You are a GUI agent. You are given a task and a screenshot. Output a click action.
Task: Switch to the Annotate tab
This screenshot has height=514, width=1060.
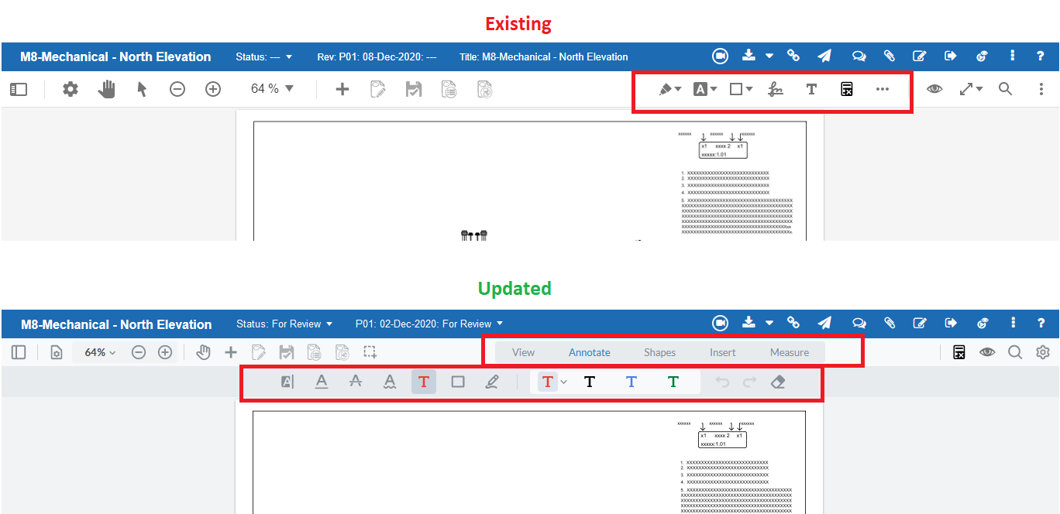point(590,352)
